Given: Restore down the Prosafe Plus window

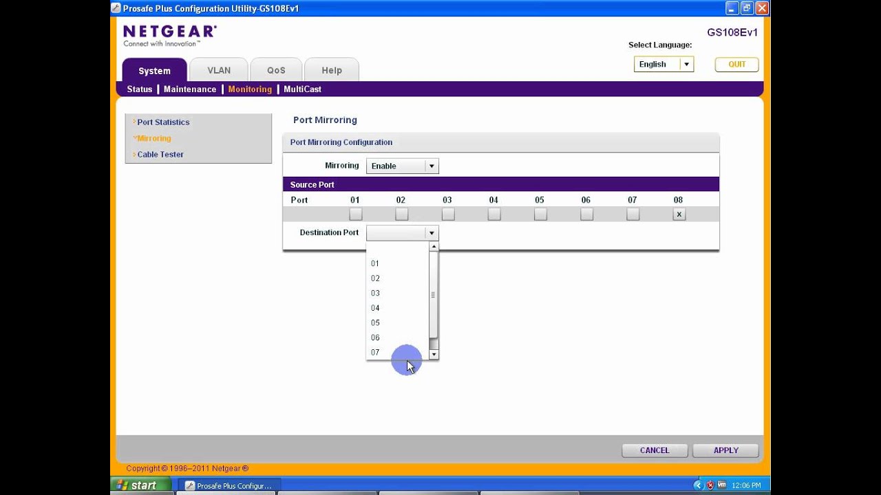Looking at the screenshot, I should tap(747, 8).
